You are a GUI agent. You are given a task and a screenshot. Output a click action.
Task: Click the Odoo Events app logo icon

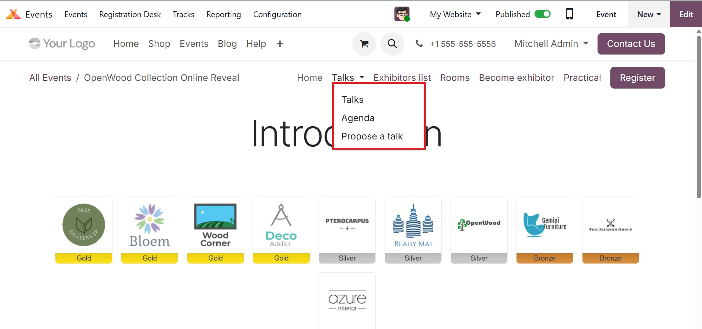[13, 14]
